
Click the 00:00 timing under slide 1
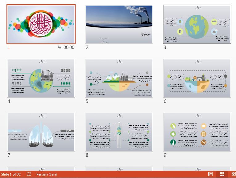pyautogui.click(x=69, y=47)
